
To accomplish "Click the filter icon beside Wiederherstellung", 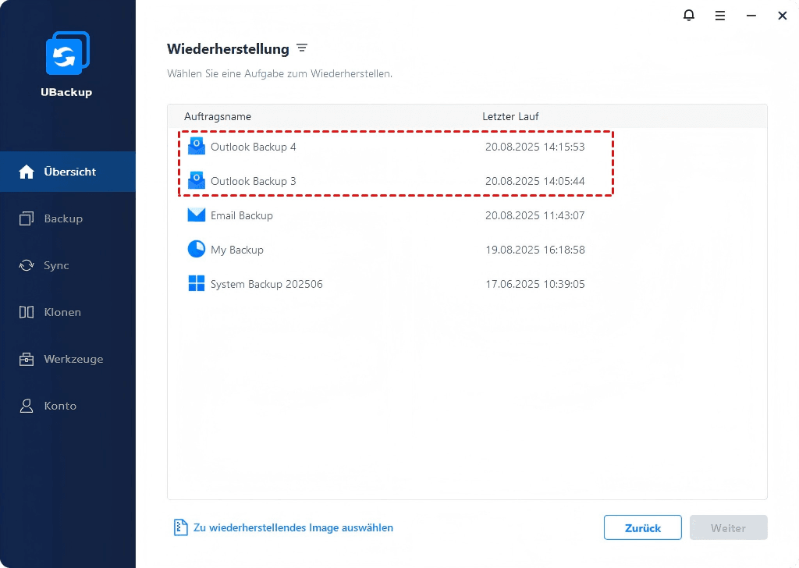I will (302, 48).
